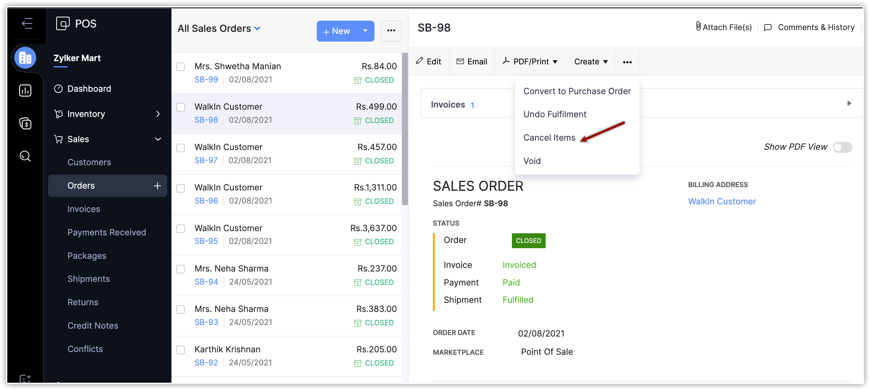Click the coins payment sidebar icon

tap(25, 124)
